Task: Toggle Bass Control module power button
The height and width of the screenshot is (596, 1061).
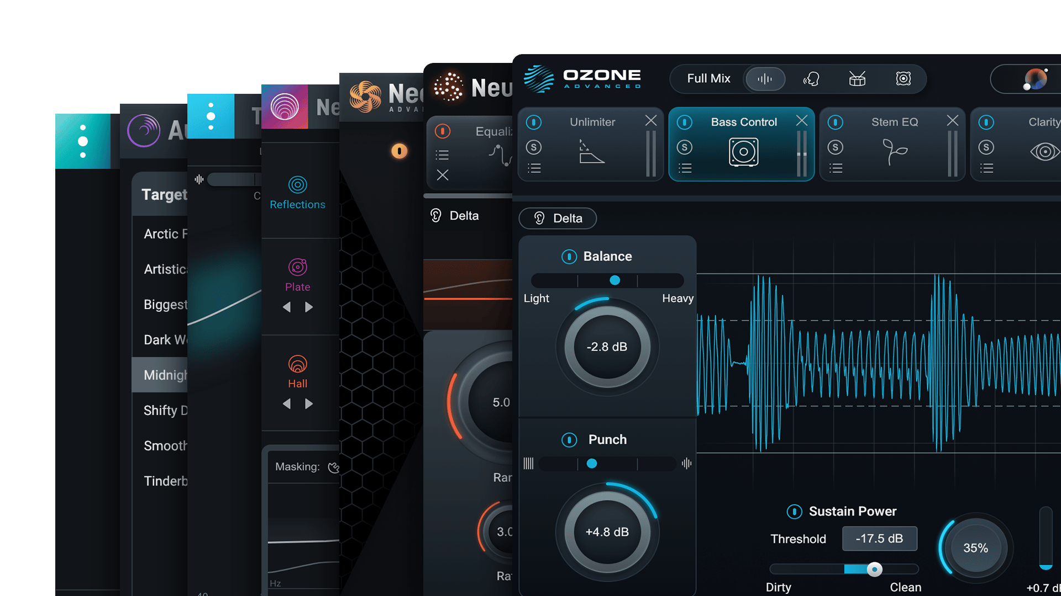Action: click(x=685, y=122)
